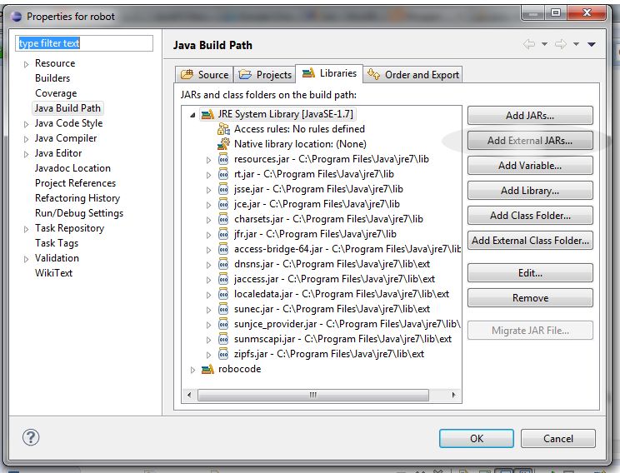Click the Add JARs... button

pyautogui.click(x=530, y=116)
